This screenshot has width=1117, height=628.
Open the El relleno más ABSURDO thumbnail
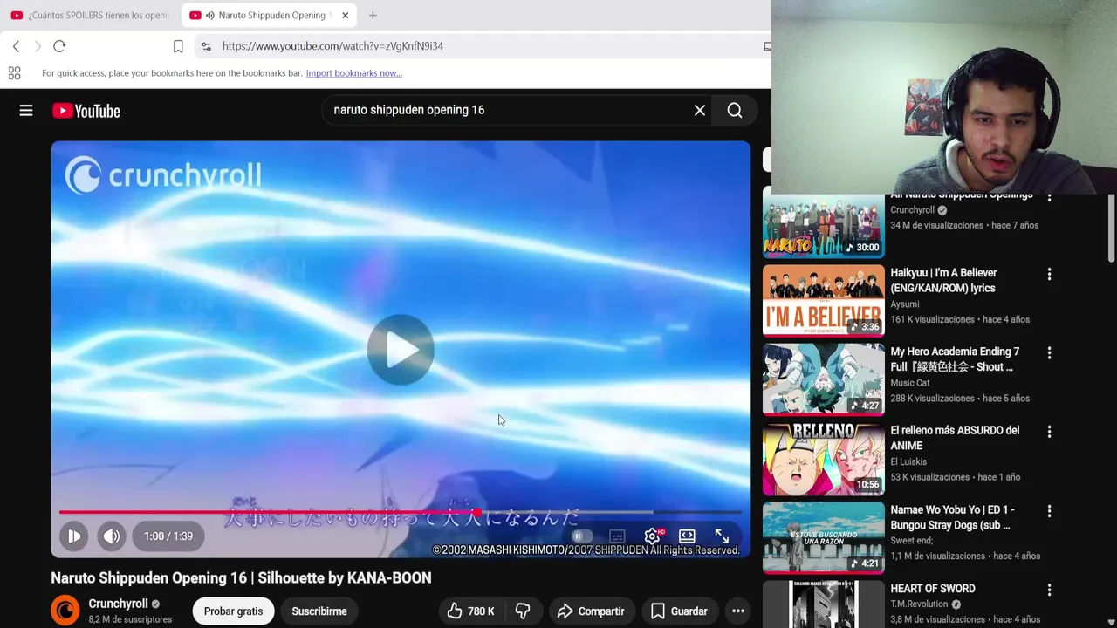pyautogui.click(x=823, y=459)
